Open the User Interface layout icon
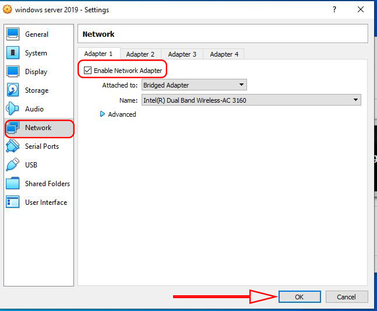The width and height of the screenshot is (377, 311). (13, 202)
